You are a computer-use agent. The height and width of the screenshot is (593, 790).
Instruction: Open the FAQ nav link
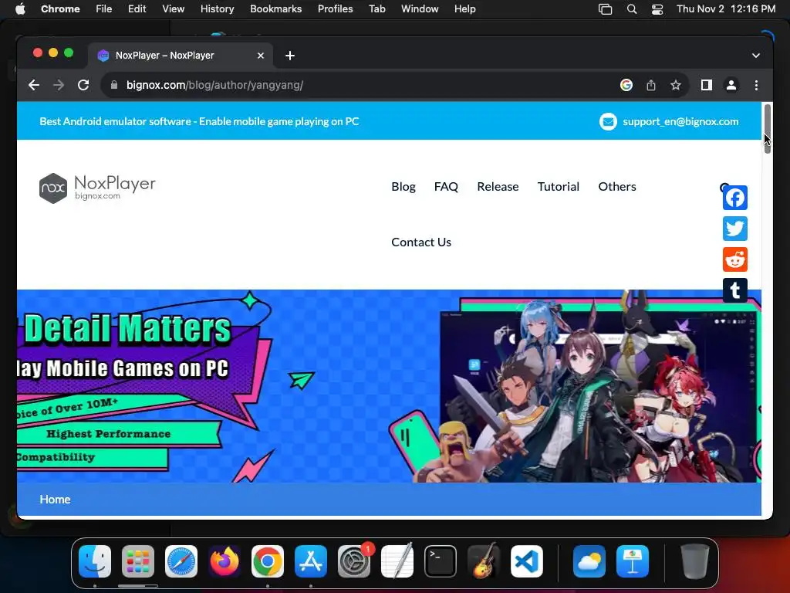point(447,187)
